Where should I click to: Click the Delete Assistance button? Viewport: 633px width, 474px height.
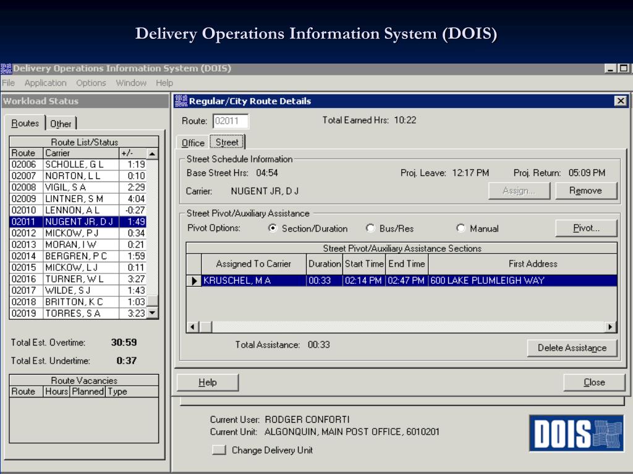click(572, 348)
